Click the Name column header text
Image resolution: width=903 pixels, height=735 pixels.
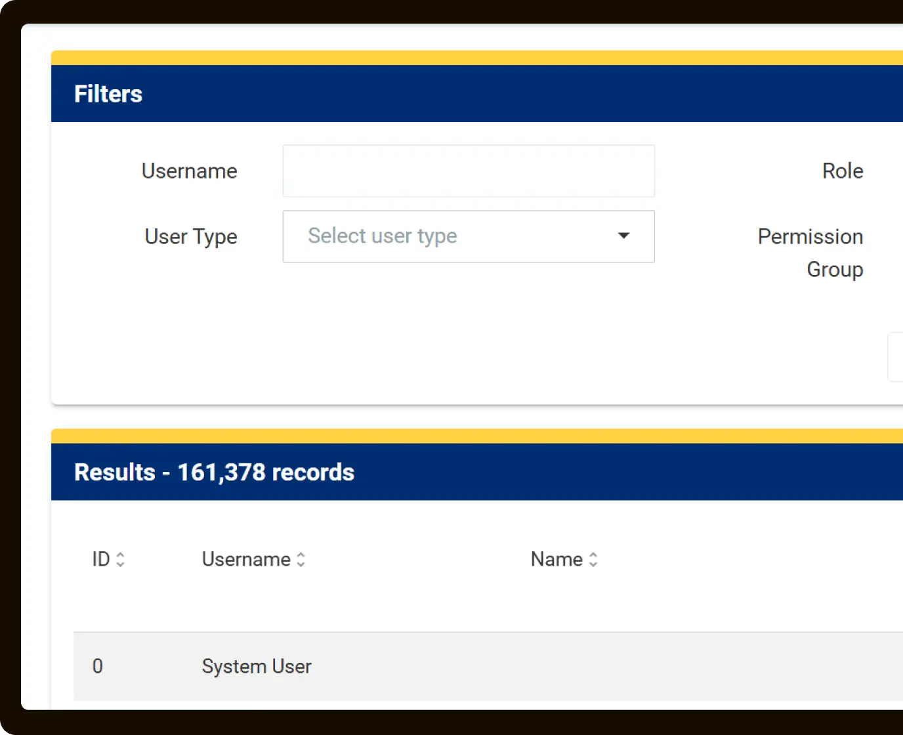pyautogui.click(x=556, y=559)
